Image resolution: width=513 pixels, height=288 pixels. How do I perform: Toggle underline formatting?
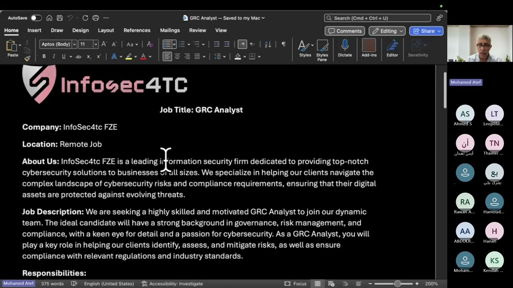pos(63,57)
